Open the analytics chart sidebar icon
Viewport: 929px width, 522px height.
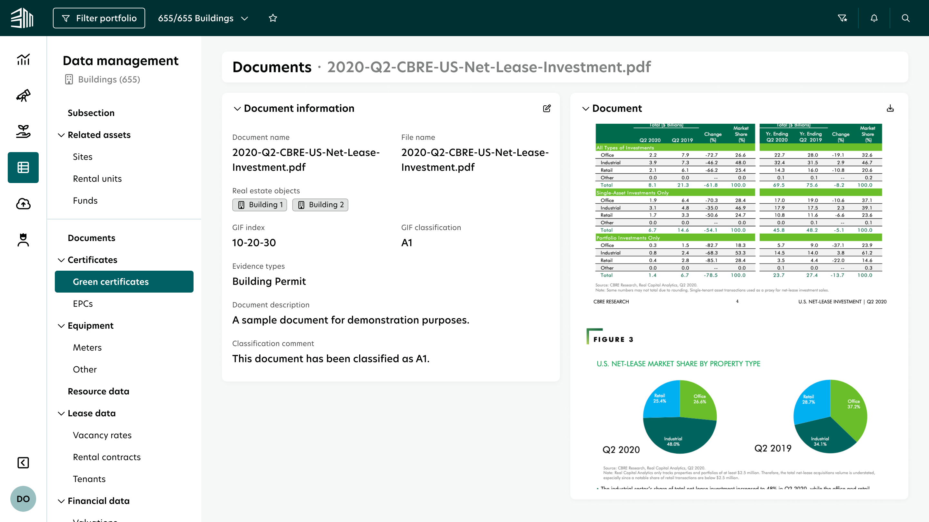[x=23, y=59]
